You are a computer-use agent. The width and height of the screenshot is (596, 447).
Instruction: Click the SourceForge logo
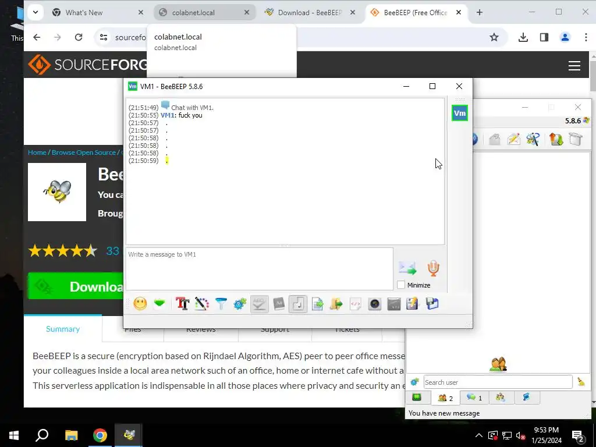(87, 65)
